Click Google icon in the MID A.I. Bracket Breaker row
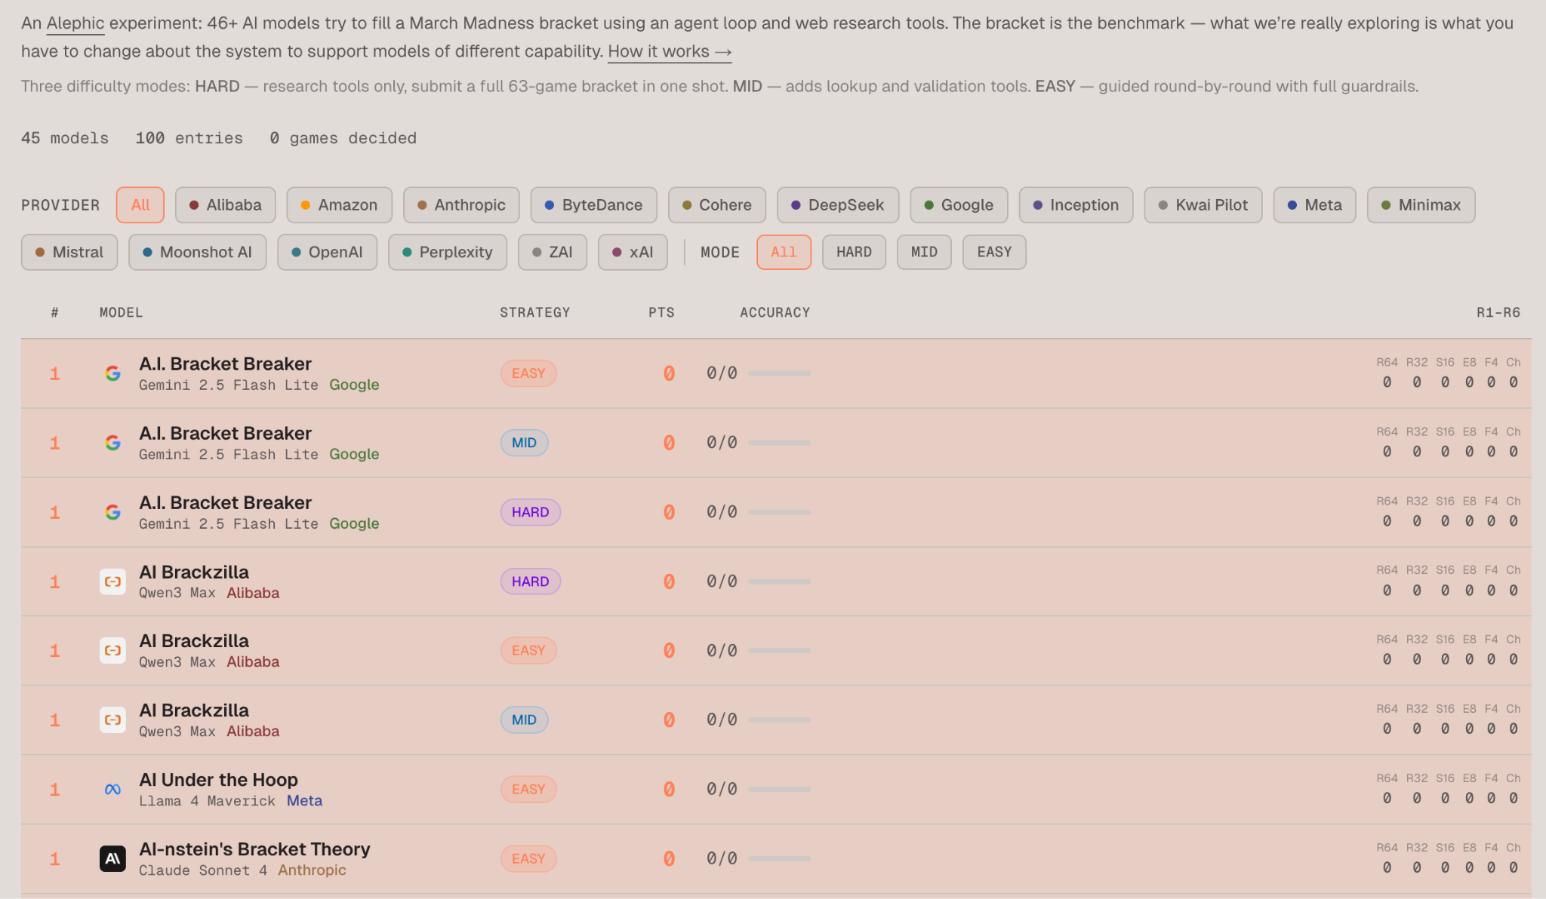Image resolution: width=1546 pixels, height=899 pixels. click(112, 443)
